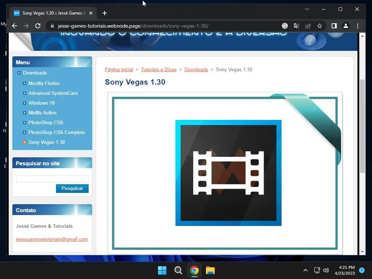Open the tab search dropdown arrow
Image resolution: width=372 pixels, height=279 pixels.
pos(307,9)
